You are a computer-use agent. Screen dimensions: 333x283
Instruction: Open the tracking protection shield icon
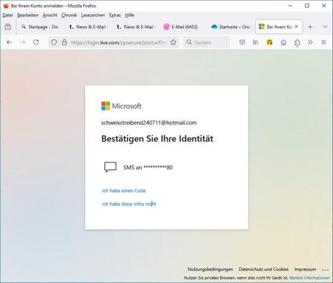(x=54, y=42)
